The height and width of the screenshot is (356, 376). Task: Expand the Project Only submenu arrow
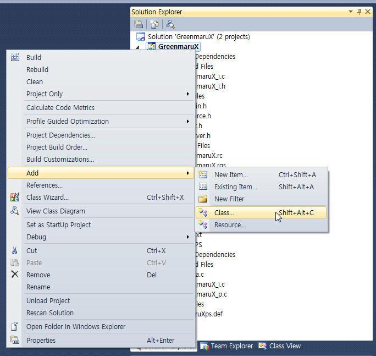click(188, 94)
